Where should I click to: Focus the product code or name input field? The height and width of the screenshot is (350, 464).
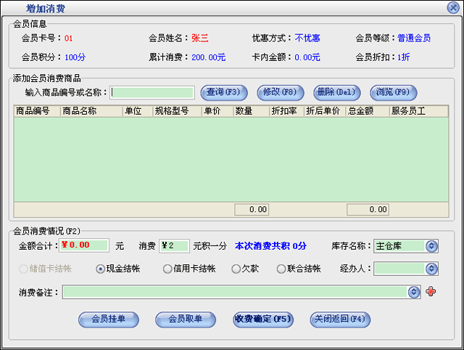(152, 92)
